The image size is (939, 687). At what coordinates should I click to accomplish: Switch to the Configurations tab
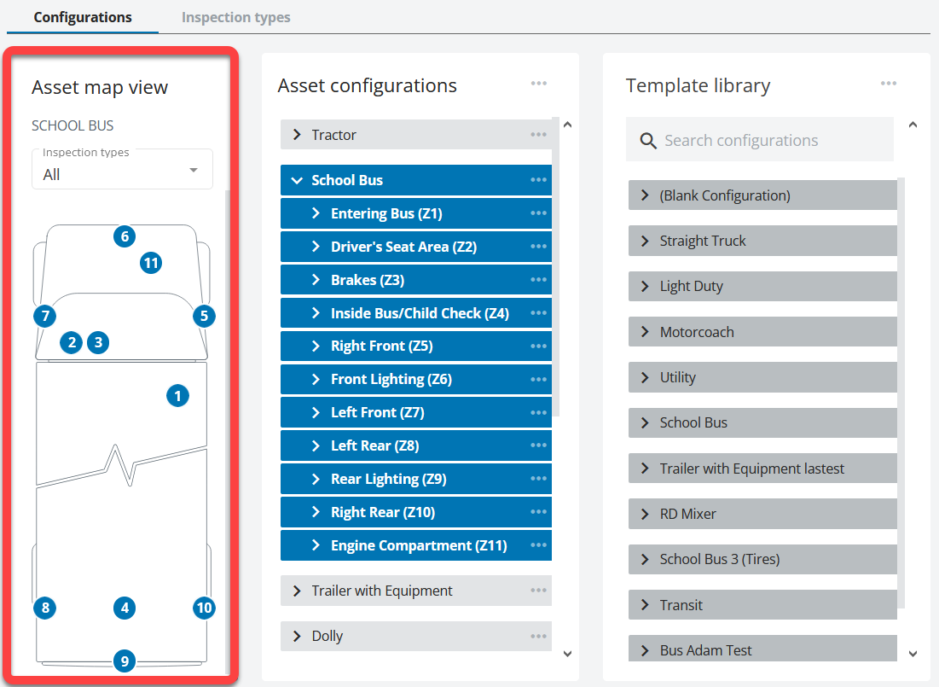tap(83, 17)
